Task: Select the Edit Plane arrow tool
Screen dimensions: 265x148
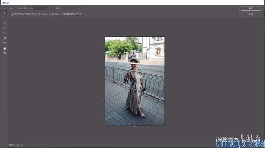Action: pos(5,8)
